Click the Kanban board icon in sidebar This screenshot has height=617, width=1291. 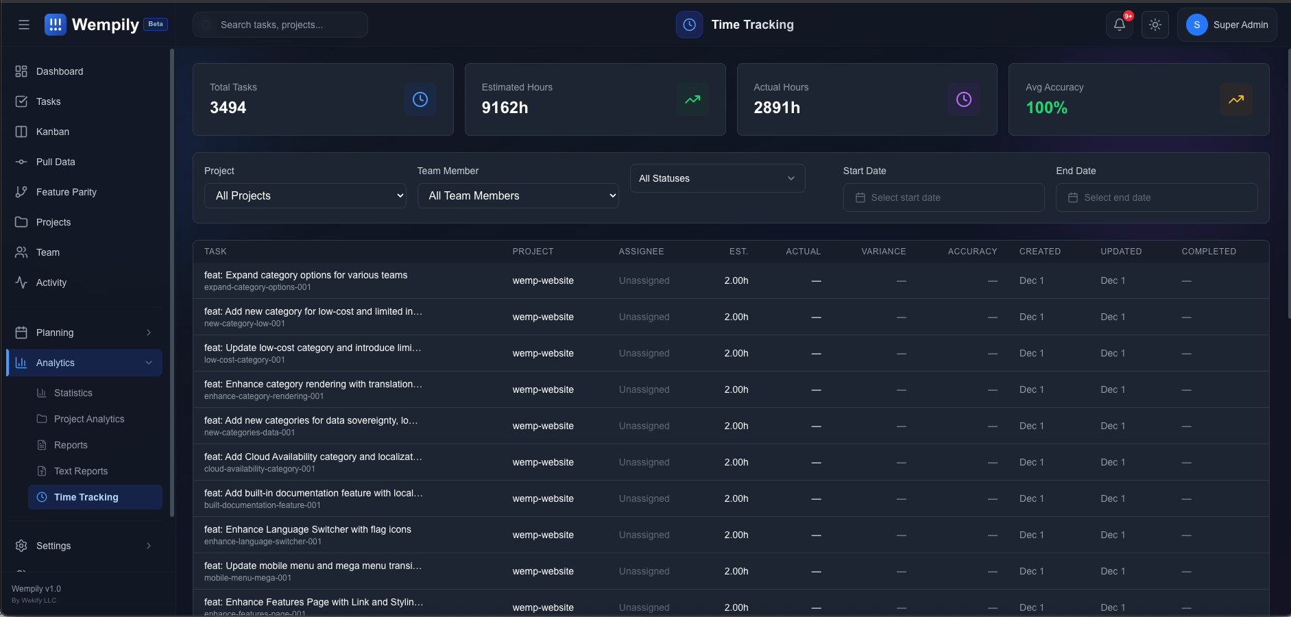point(21,132)
